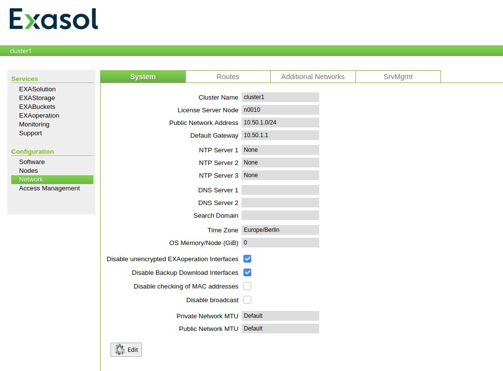Click the Time Zone field
Image resolution: width=503 pixels, height=371 pixels.
[x=281, y=230]
